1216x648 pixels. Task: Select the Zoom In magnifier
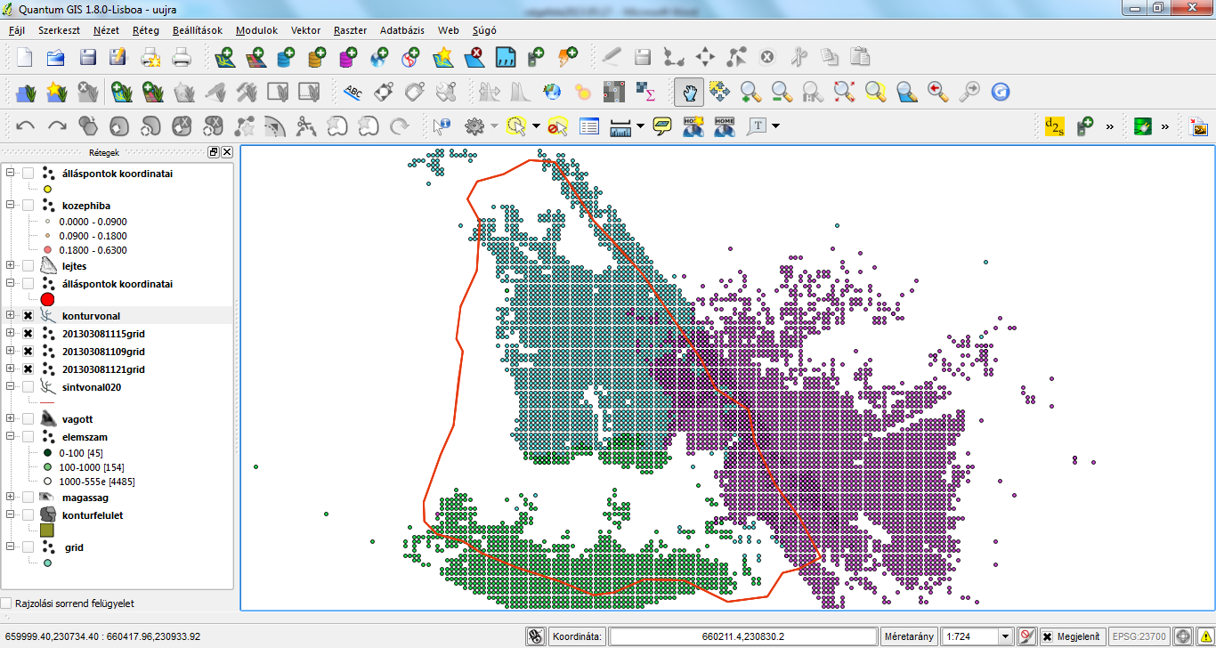[750, 91]
